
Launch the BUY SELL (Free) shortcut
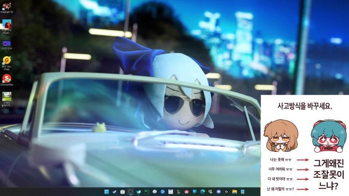tap(7, 61)
